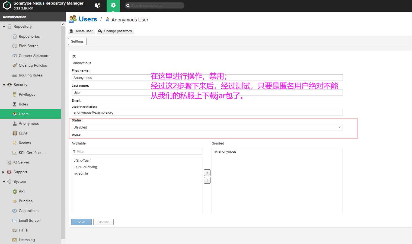This screenshot has width=412, height=244.
Task: Click the Users breadcrumb people icon
Action: [x=73, y=19]
